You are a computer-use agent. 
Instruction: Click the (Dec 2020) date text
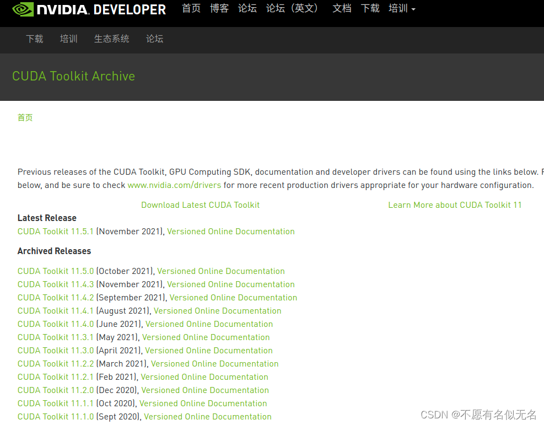coord(117,390)
